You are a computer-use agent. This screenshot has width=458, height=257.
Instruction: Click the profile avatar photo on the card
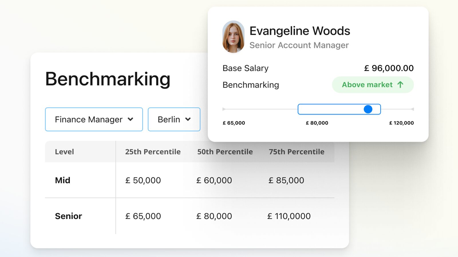(233, 37)
